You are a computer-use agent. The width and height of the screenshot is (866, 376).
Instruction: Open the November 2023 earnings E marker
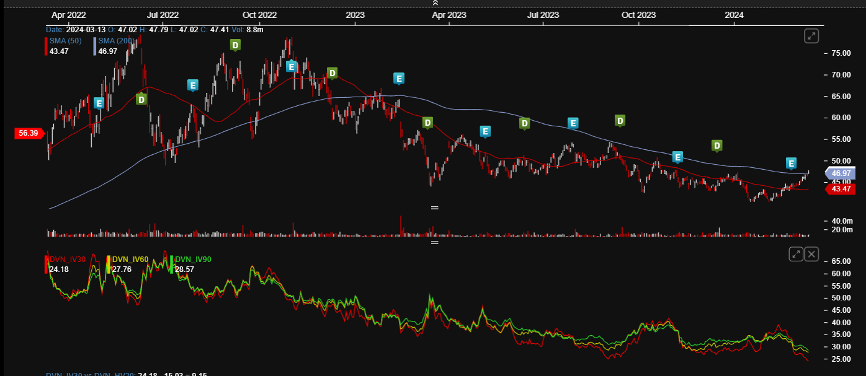tap(677, 157)
